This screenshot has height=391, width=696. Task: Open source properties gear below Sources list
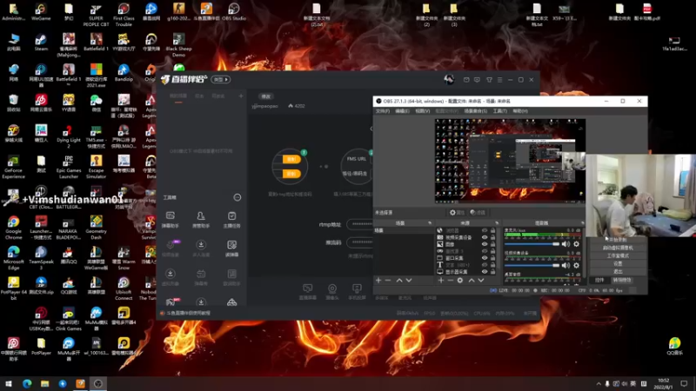460,280
